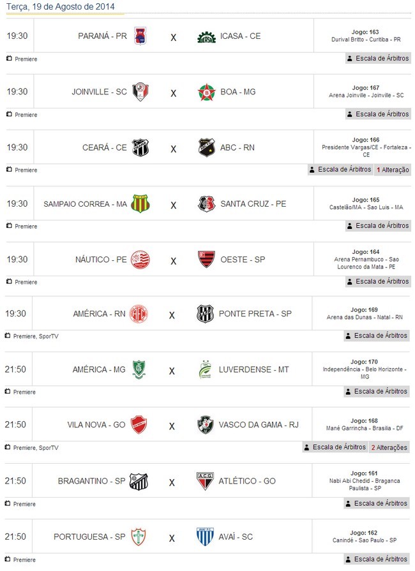Show the 1 Alteração notice for Ceará
This screenshot has width=415, height=571.
pyautogui.click(x=393, y=170)
